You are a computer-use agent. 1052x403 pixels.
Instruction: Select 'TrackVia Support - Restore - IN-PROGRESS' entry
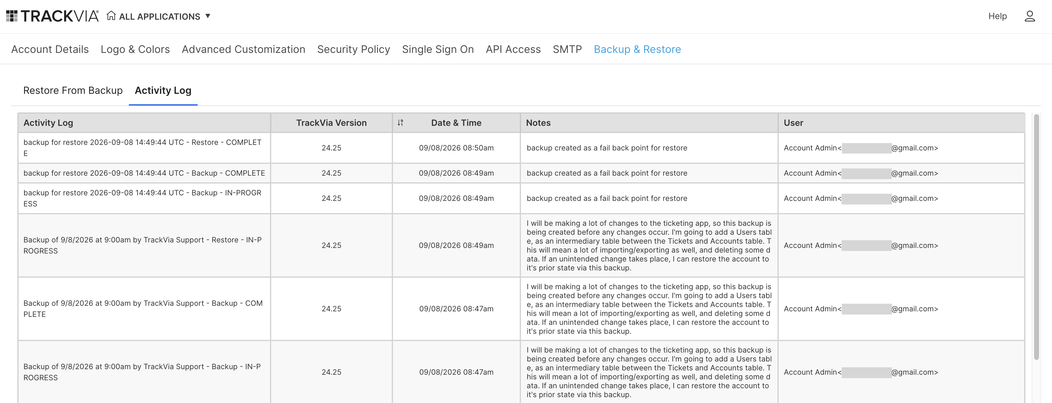pos(144,245)
